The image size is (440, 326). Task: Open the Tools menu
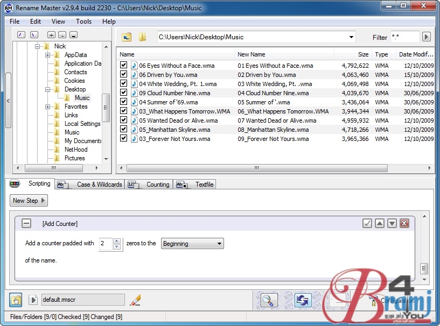click(x=83, y=22)
